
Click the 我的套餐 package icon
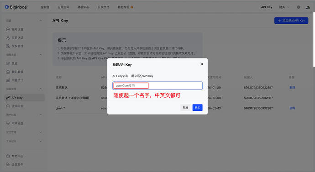click(x=8, y=72)
